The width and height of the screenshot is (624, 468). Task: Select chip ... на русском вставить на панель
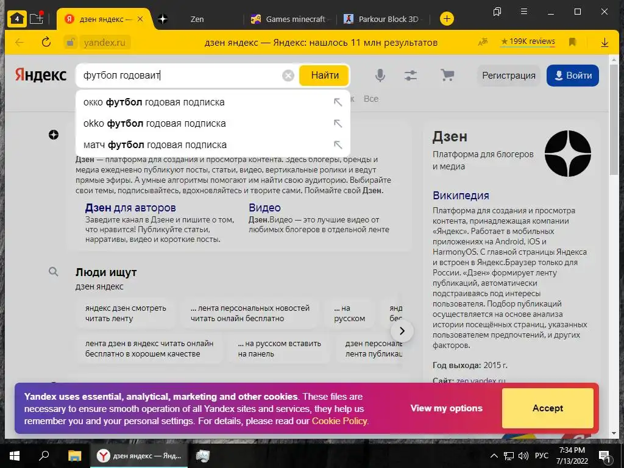[x=279, y=349]
